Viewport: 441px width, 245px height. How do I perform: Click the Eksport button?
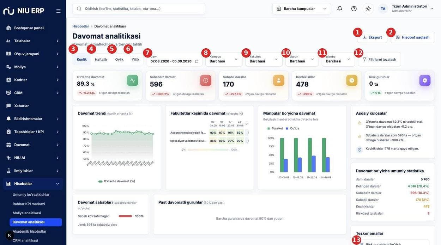[372, 37]
